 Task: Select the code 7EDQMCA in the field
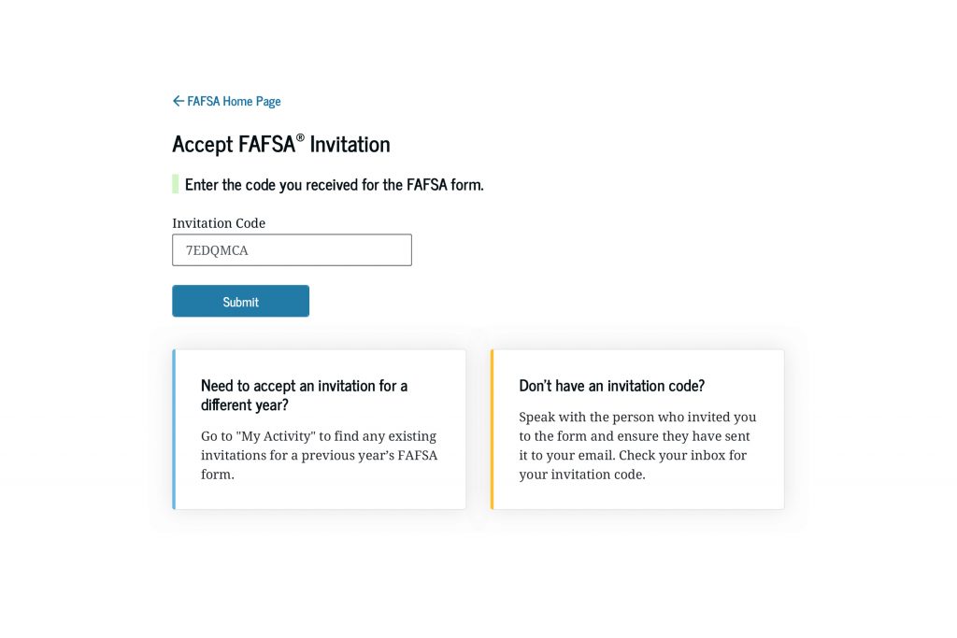point(217,250)
